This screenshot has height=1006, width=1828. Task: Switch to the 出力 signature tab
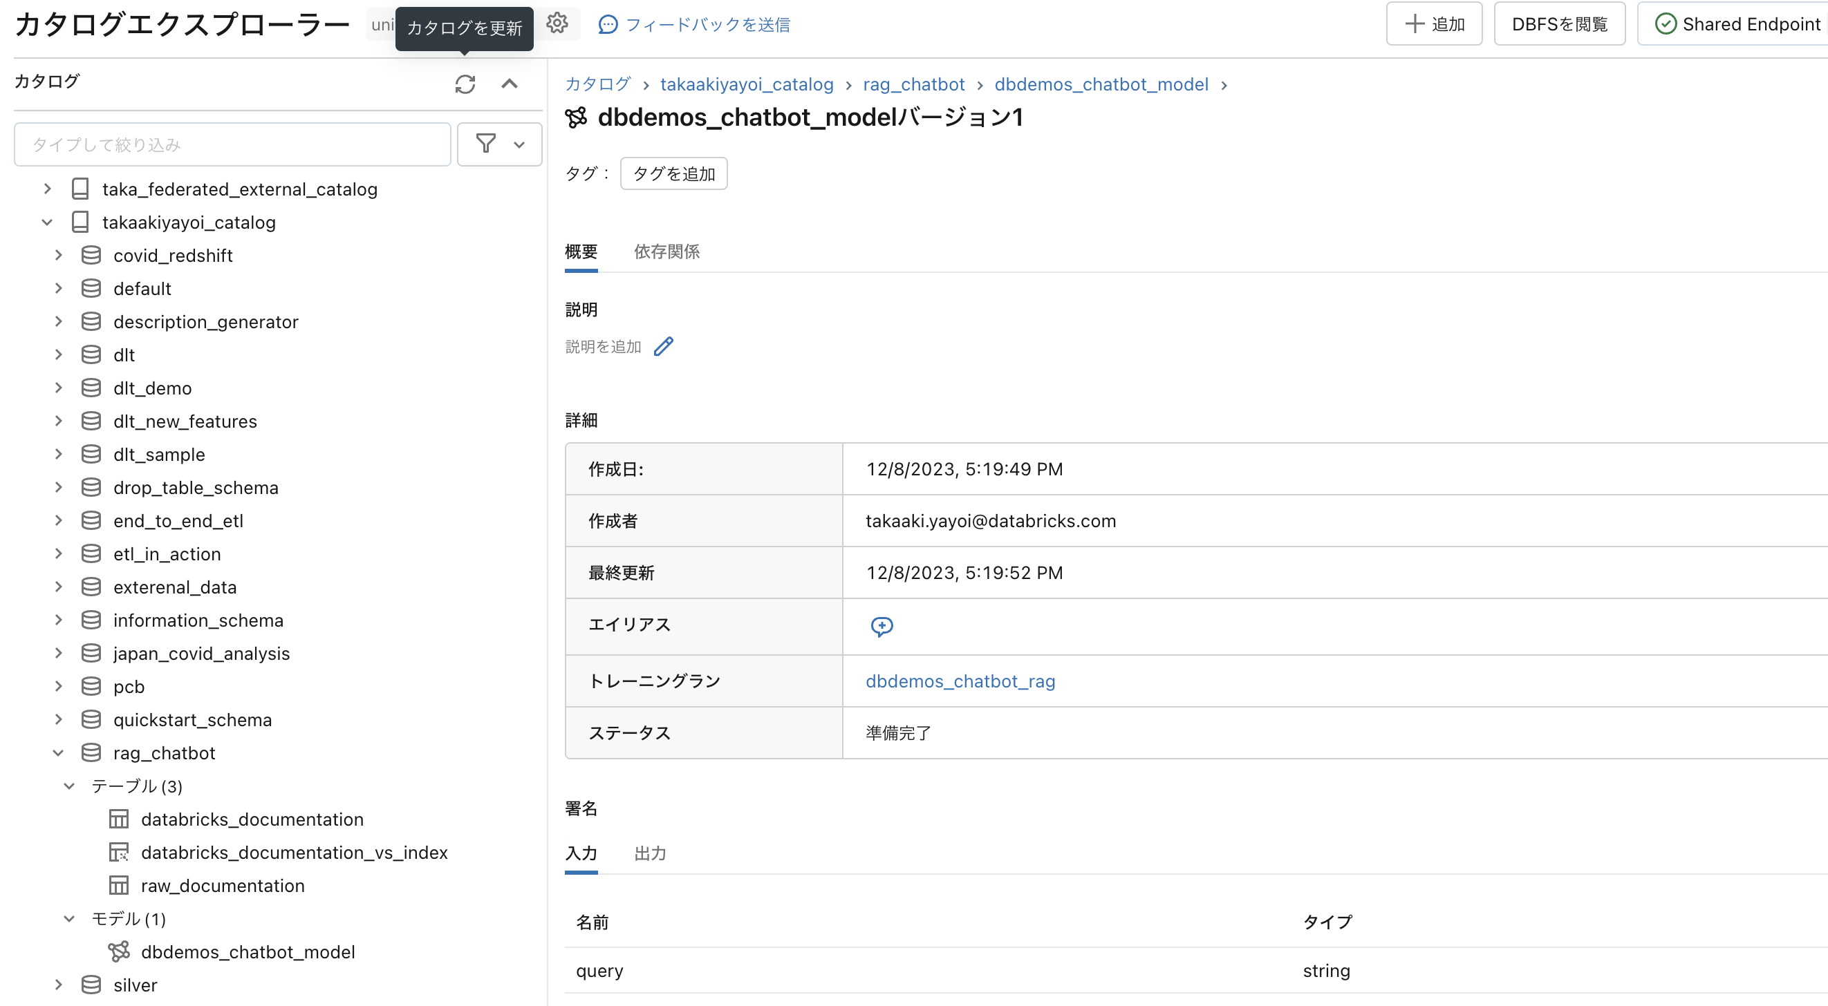tap(649, 853)
